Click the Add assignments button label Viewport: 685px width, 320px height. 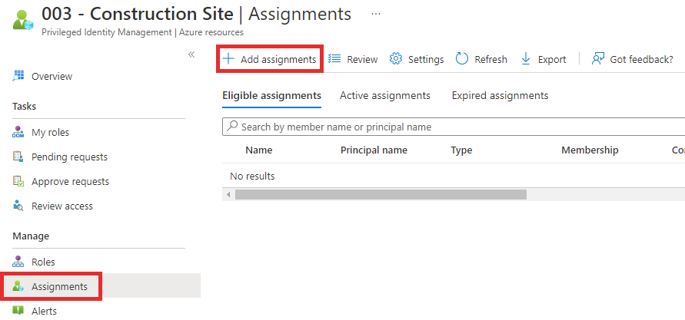278,59
